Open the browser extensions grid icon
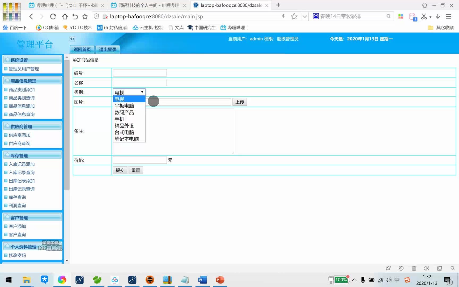Image resolution: width=459 pixels, height=287 pixels. 401,16
